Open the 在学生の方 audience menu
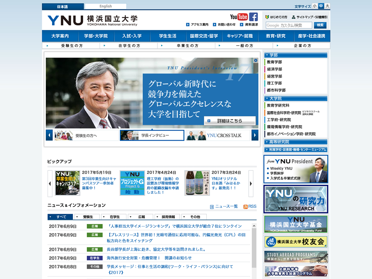The image size is (372, 279). (x=129, y=45)
